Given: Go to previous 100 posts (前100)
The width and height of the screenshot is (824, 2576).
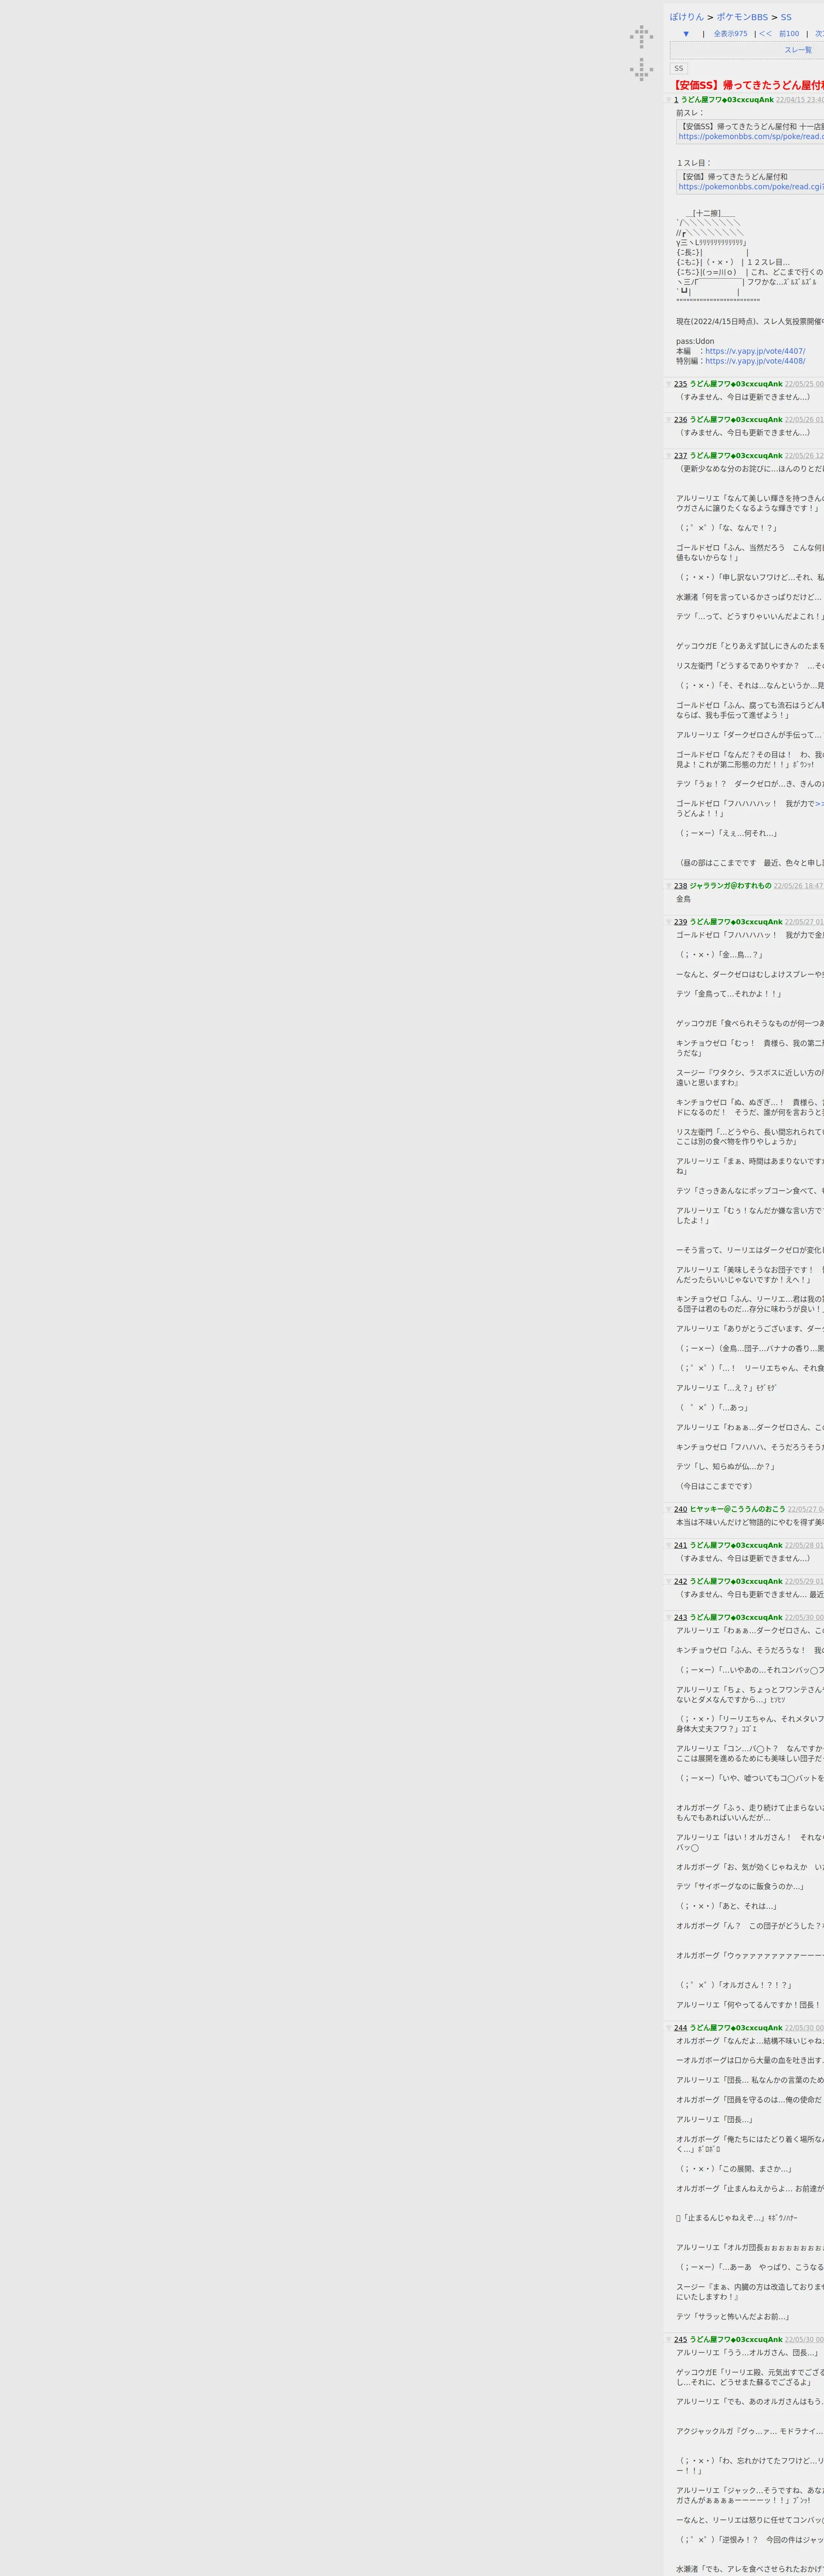Looking at the screenshot, I should pos(789,34).
